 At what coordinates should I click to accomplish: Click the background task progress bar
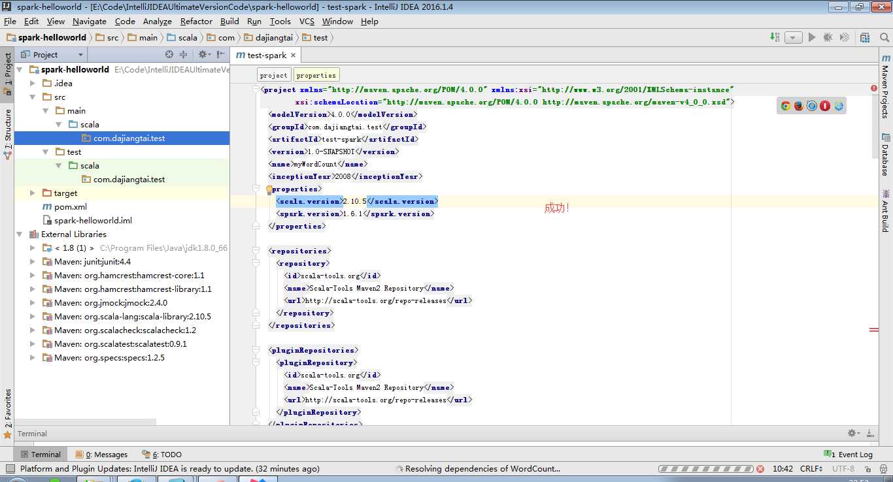click(705, 469)
